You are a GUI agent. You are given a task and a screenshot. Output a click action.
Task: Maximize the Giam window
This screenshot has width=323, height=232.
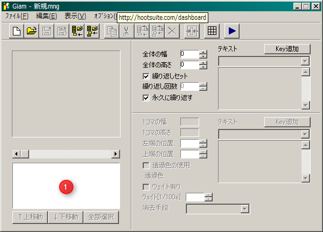(306, 6)
